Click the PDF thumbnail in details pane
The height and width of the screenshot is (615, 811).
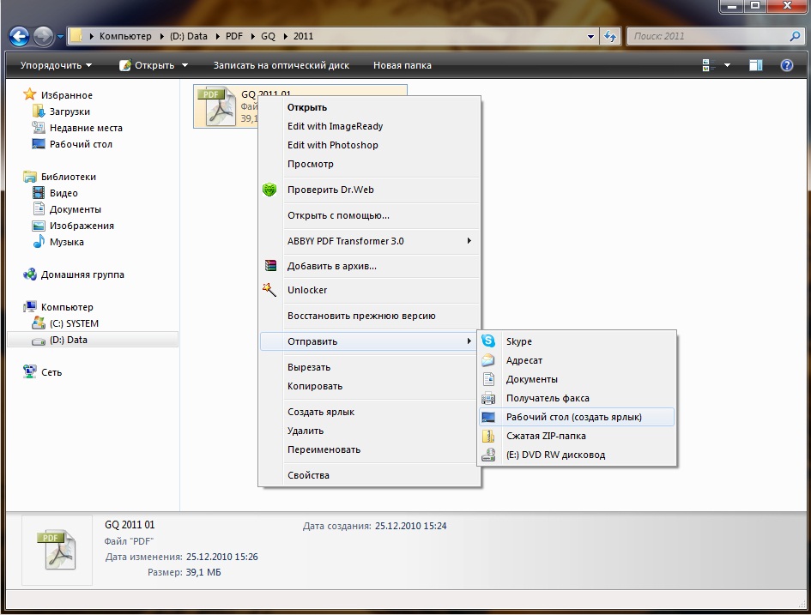(57, 549)
